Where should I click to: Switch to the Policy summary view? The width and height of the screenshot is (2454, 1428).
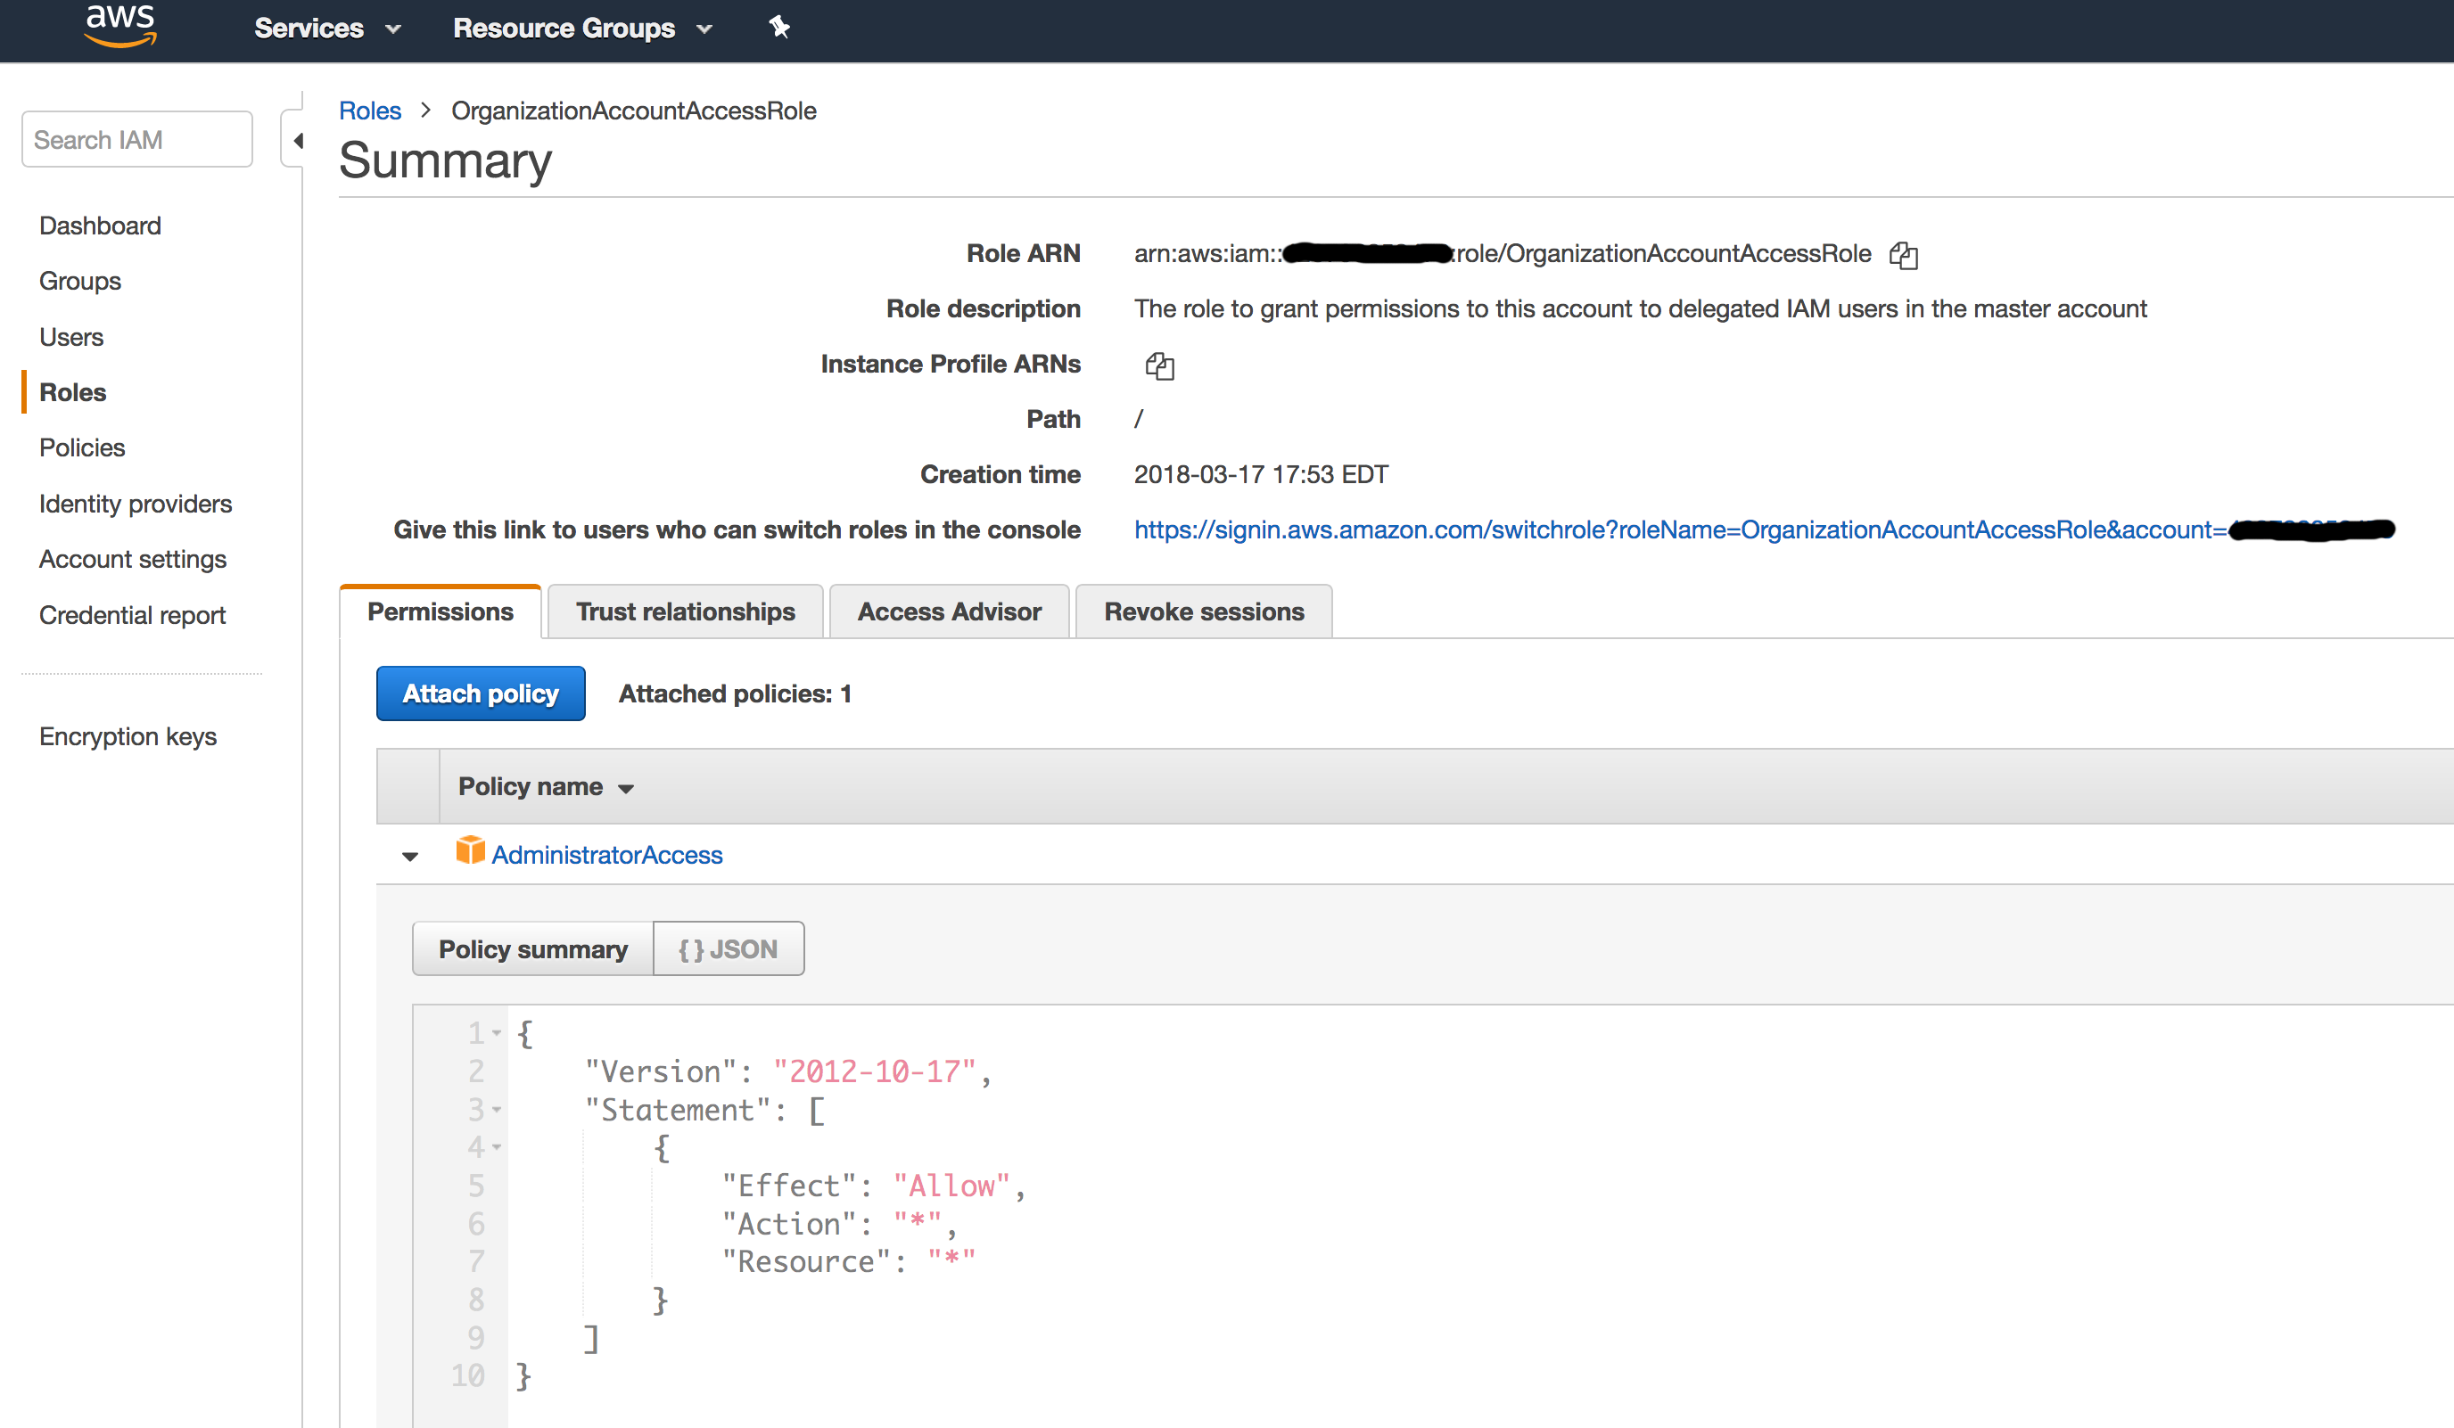(532, 949)
